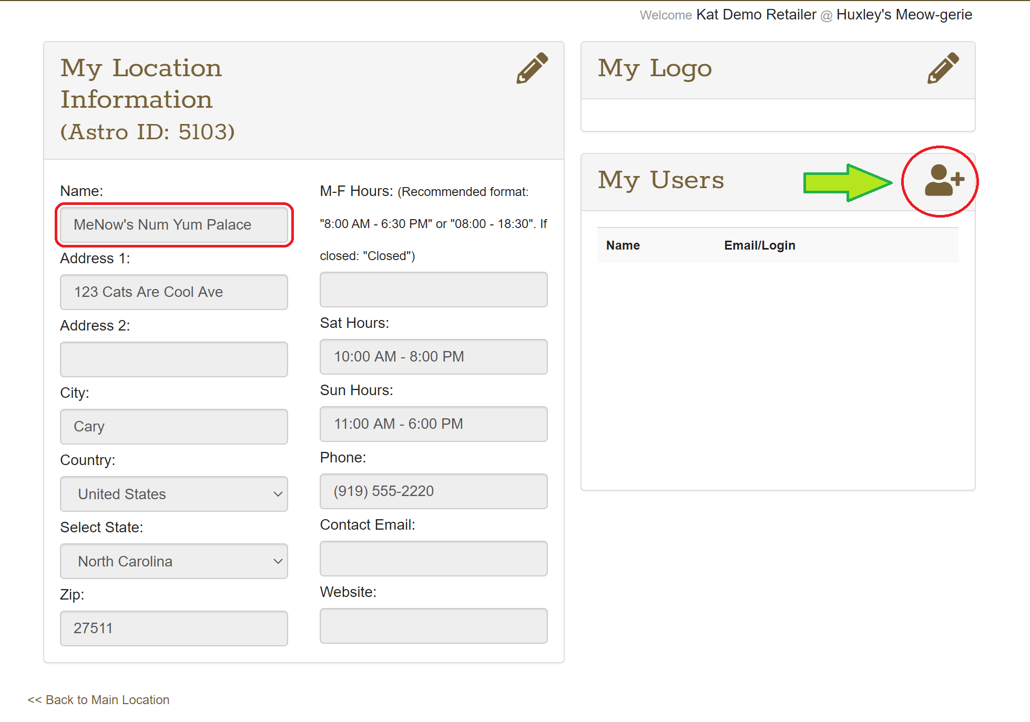Click the City field containing Cary
Screen dimensions: 1030x722
point(174,427)
